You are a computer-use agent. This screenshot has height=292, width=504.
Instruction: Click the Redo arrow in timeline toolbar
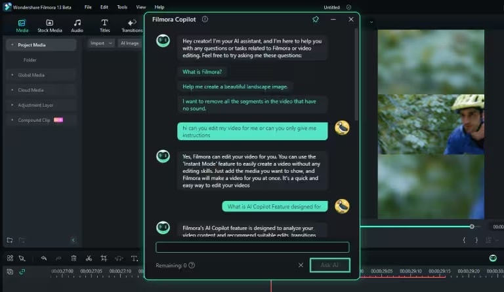point(58,258)
